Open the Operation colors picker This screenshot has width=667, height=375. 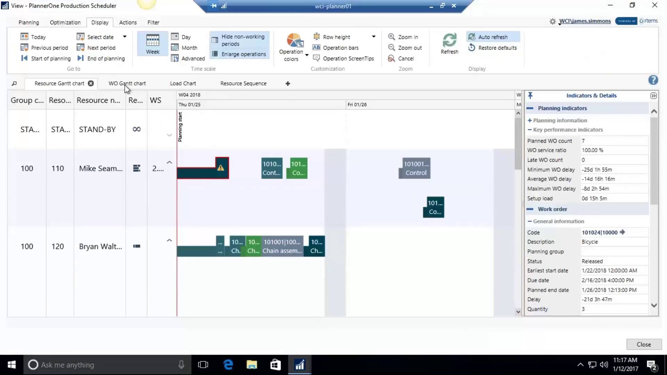pos(293,46)
